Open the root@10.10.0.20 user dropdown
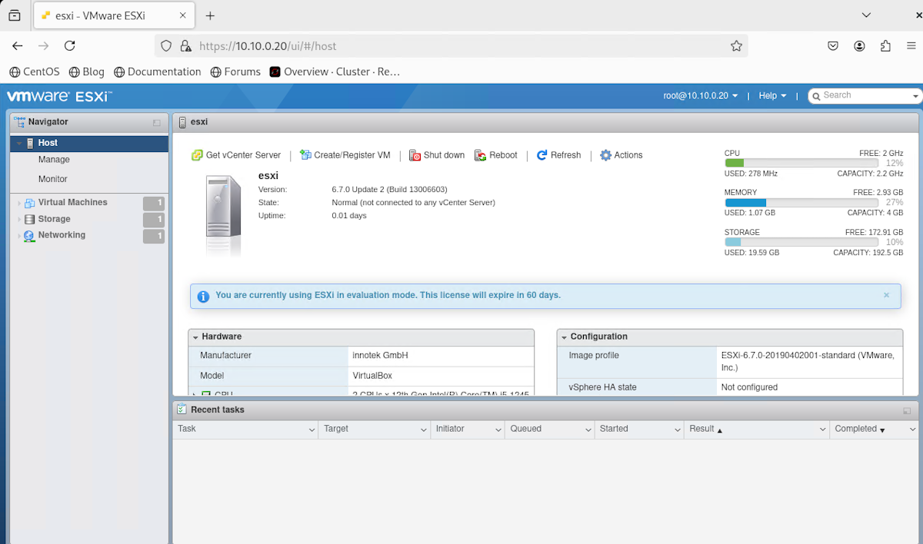This screenshot has width=923, height=544. (x=701, y=96)
